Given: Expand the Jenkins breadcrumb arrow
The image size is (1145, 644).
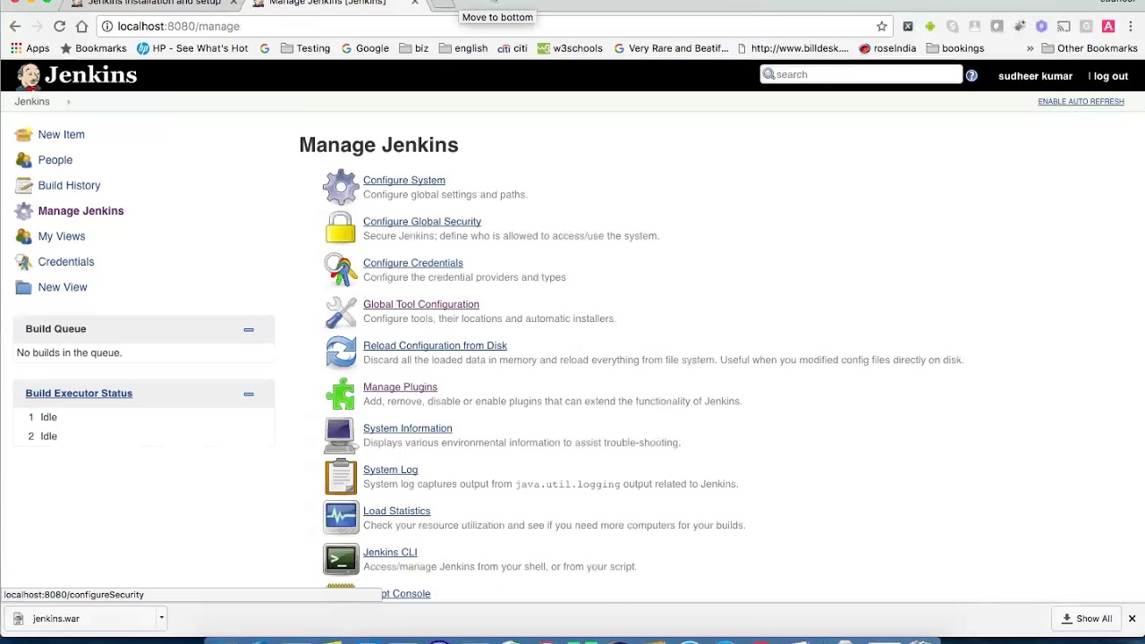Looking at the screenshot, I should (68, 102).
